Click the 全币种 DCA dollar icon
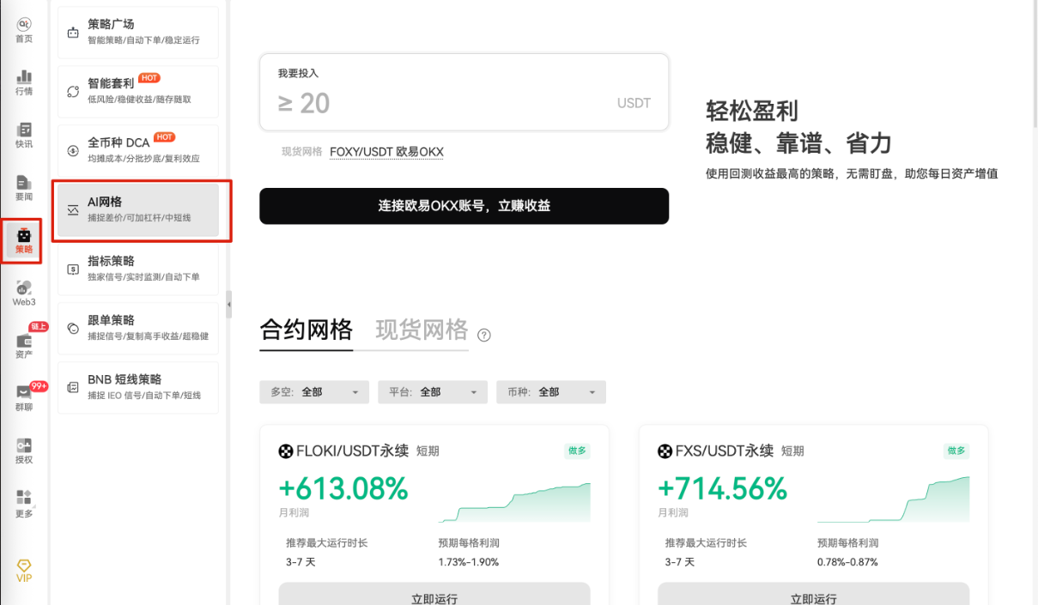The height and width of the screenshot is (605, 1038). [x=73, y=151]
